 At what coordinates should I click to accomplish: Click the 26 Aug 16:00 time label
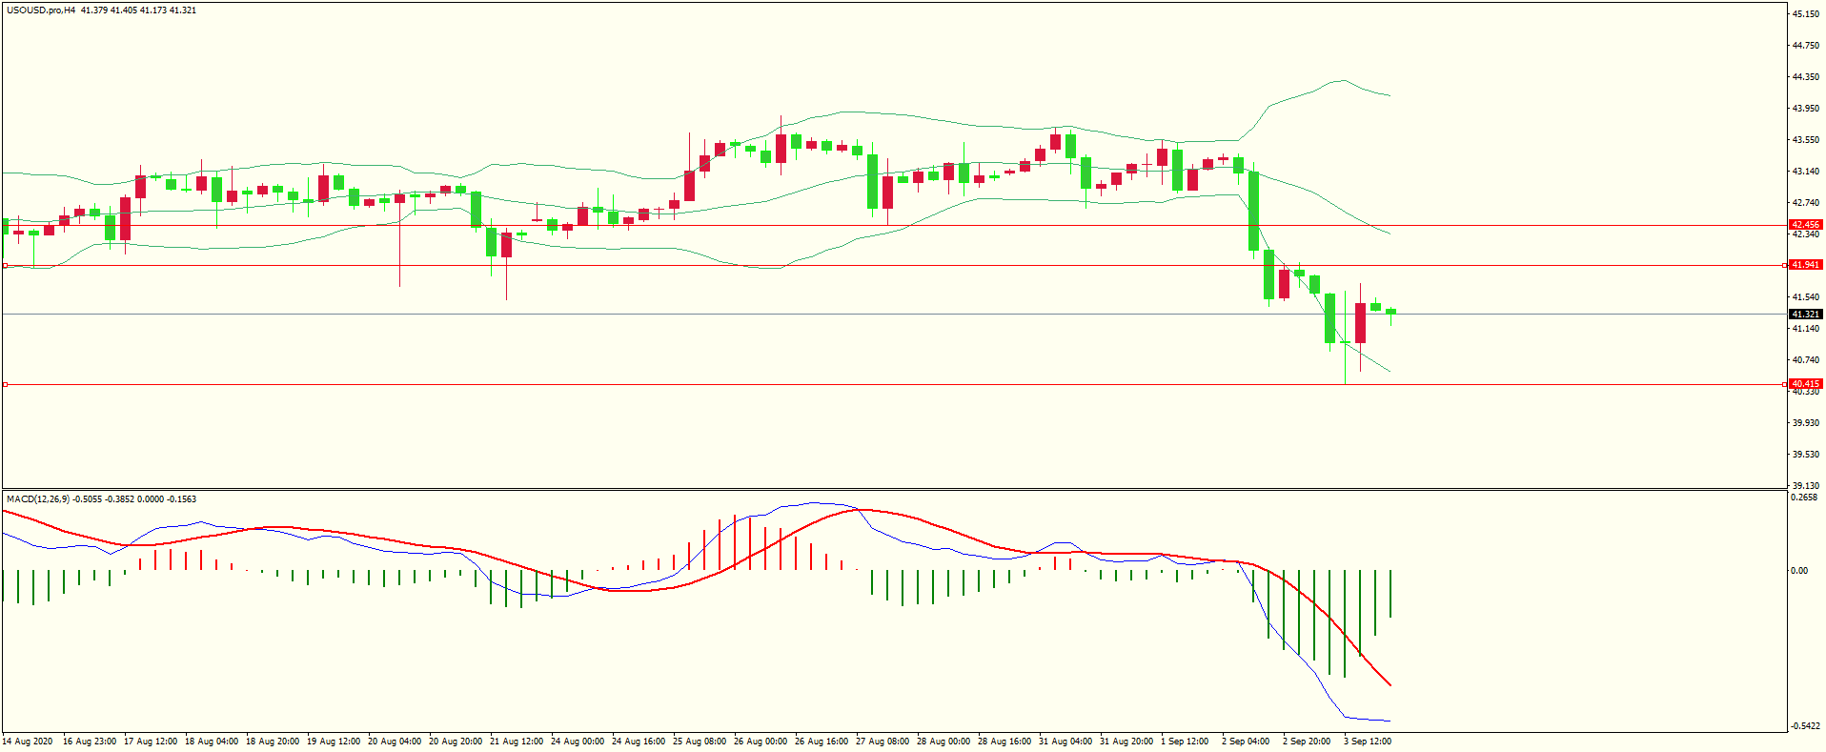tap(822, 742)
